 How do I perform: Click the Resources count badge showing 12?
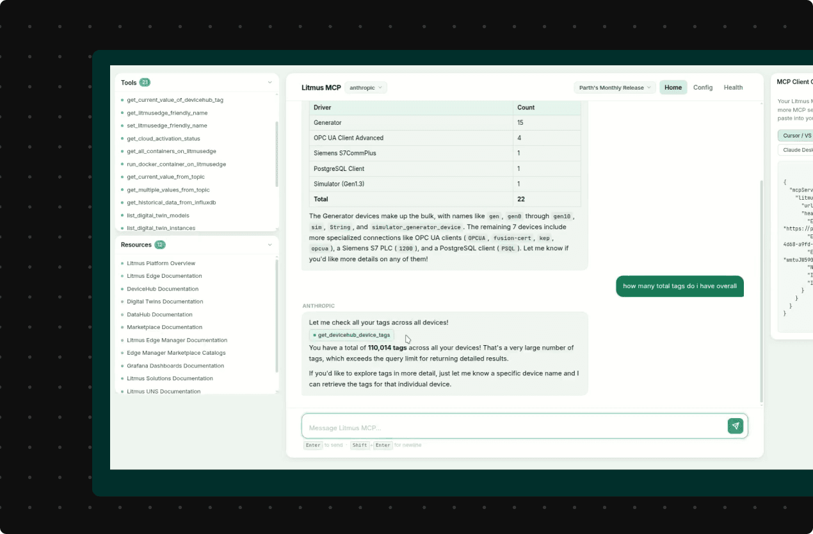pos(158,245)
